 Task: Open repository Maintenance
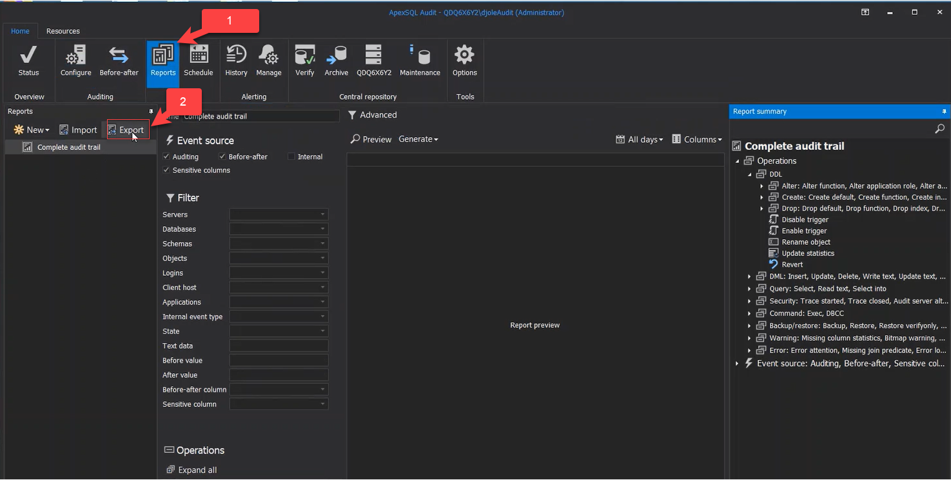click(x=420, y=61)
